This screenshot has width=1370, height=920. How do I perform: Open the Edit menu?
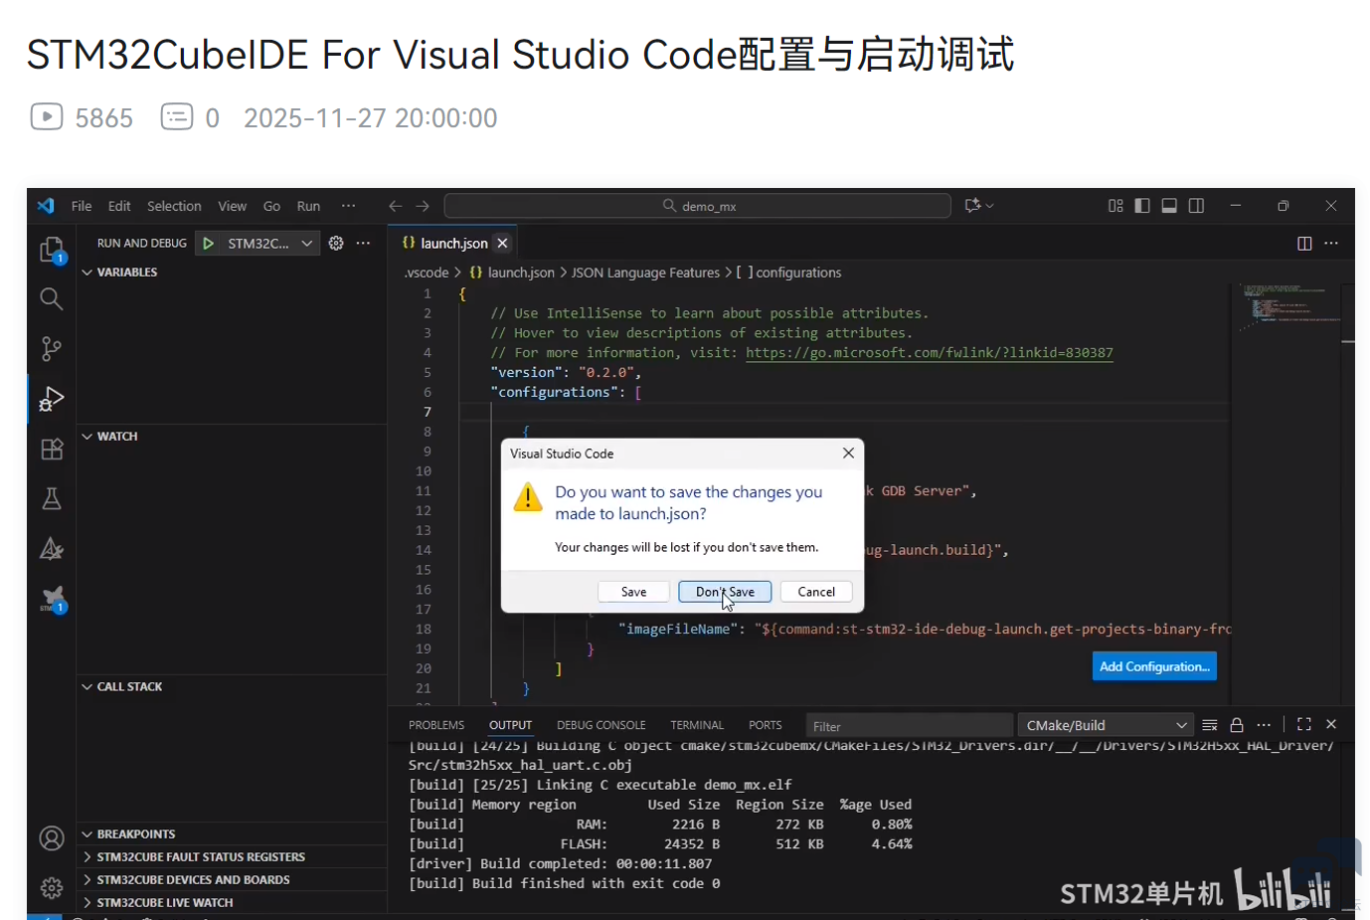(119, 206)
